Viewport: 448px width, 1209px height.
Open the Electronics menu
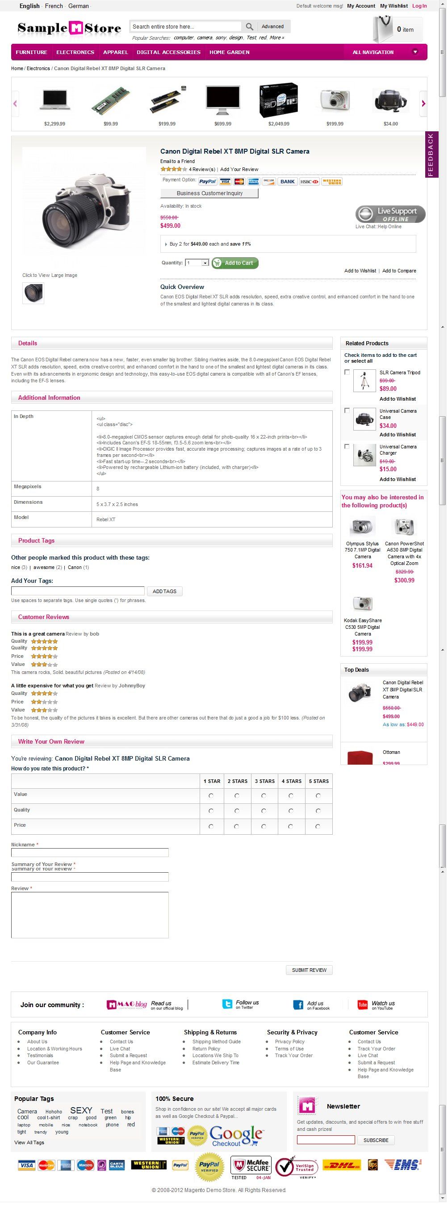[75, 52]
